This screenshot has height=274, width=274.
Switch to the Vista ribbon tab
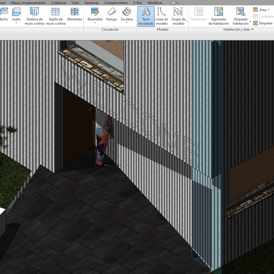point(75,3)
